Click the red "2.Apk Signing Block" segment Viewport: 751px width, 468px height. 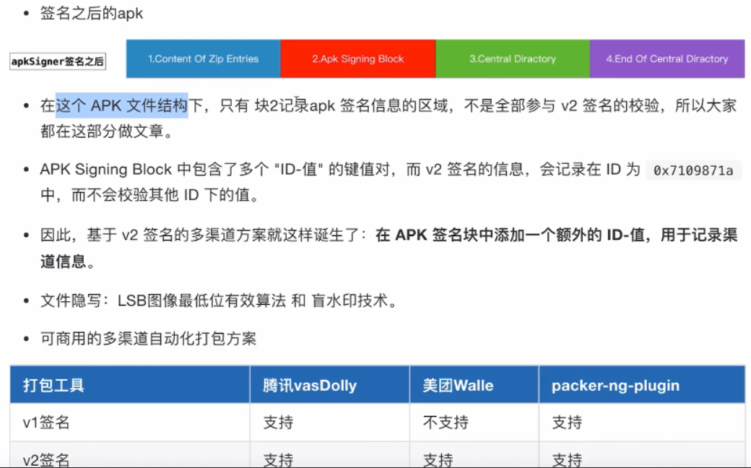tap(358, 58)
